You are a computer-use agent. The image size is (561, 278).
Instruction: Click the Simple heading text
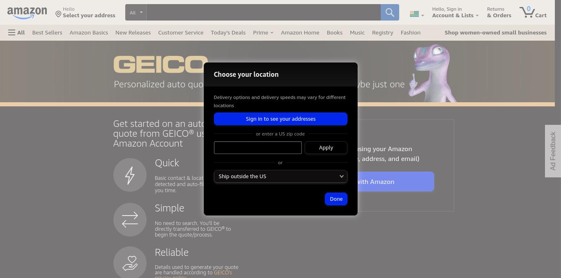(169, 208)
